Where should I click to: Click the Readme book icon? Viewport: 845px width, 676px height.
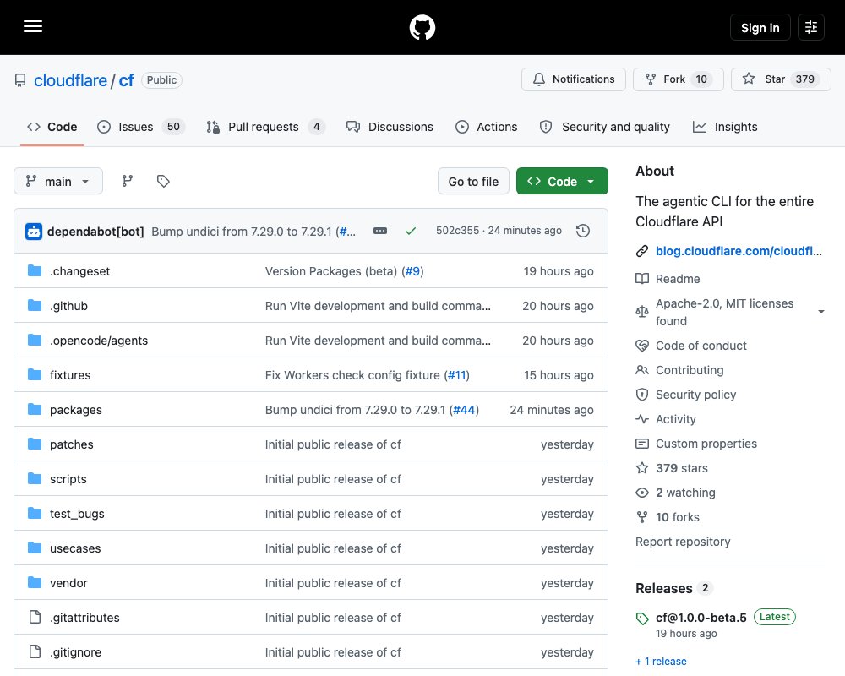point(642,279)
